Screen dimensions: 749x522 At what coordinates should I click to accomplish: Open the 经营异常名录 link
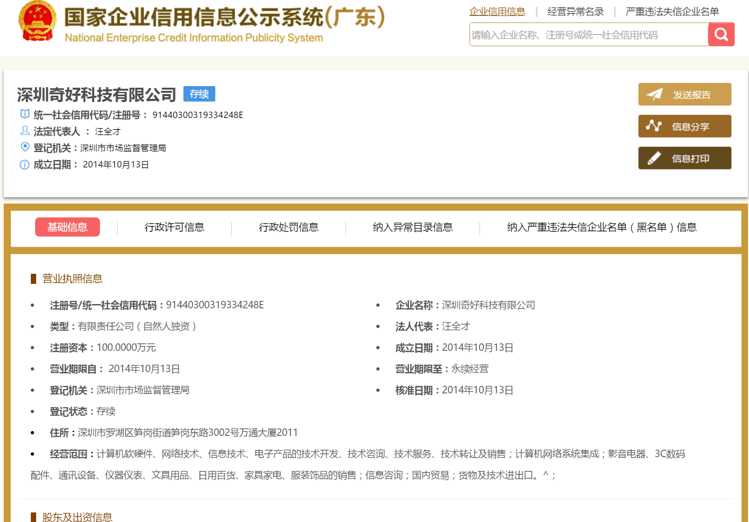pyautogui.click(x=576, y=12)
